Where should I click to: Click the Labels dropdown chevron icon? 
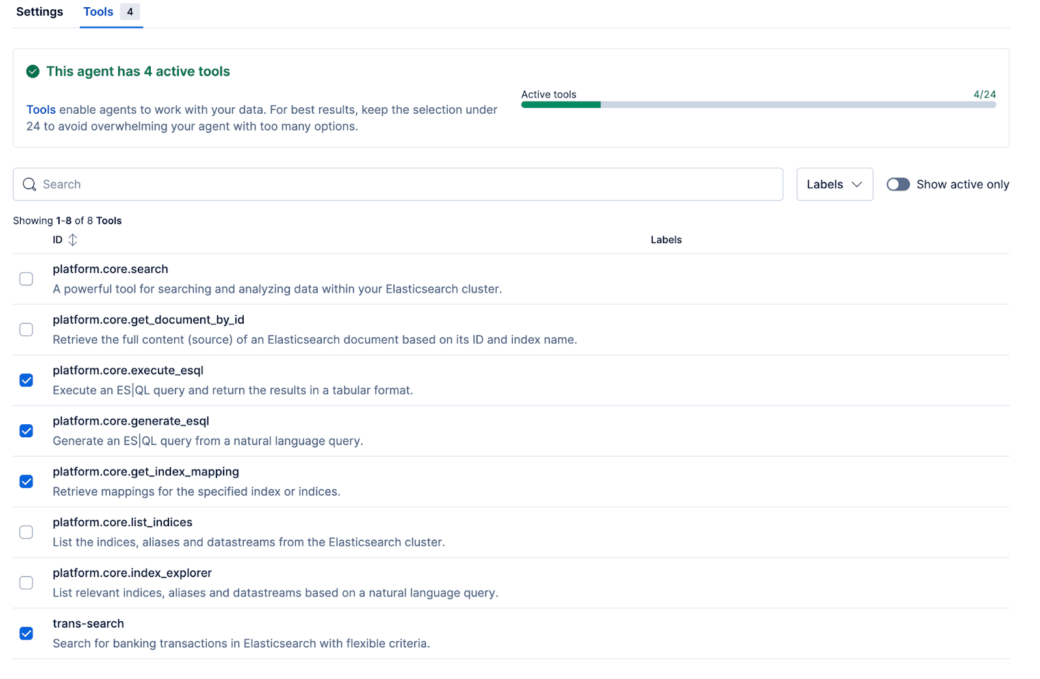coord(857,185)
